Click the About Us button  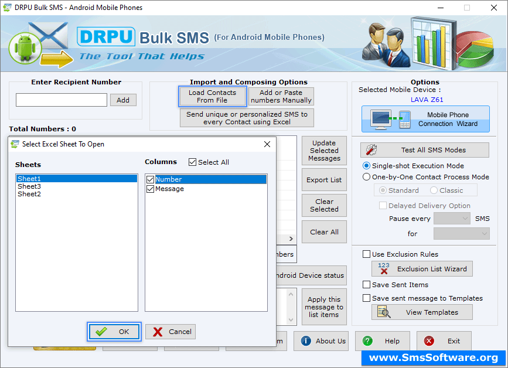tap(321, 341)
